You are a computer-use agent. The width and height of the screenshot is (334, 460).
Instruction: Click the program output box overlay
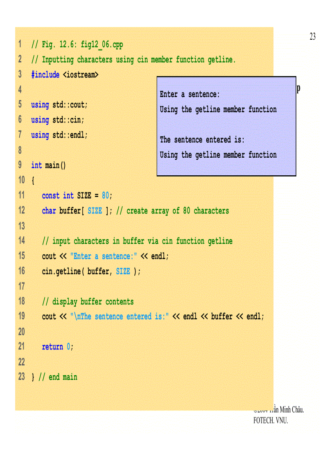226,125
